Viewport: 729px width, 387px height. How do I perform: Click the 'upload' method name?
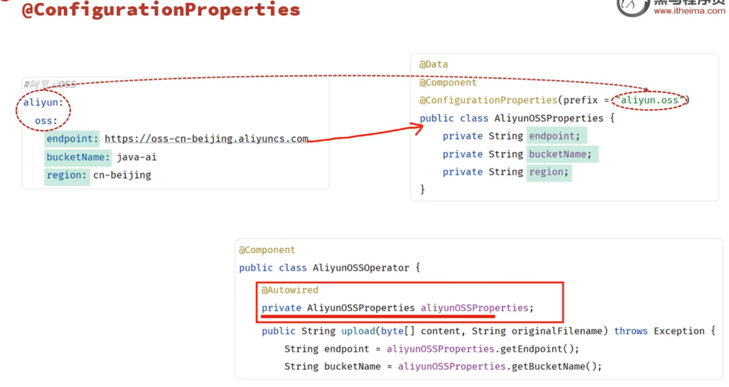coord(358,331)
